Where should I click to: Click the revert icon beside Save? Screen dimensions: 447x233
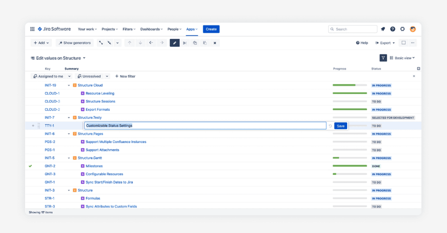click(330, 126)
